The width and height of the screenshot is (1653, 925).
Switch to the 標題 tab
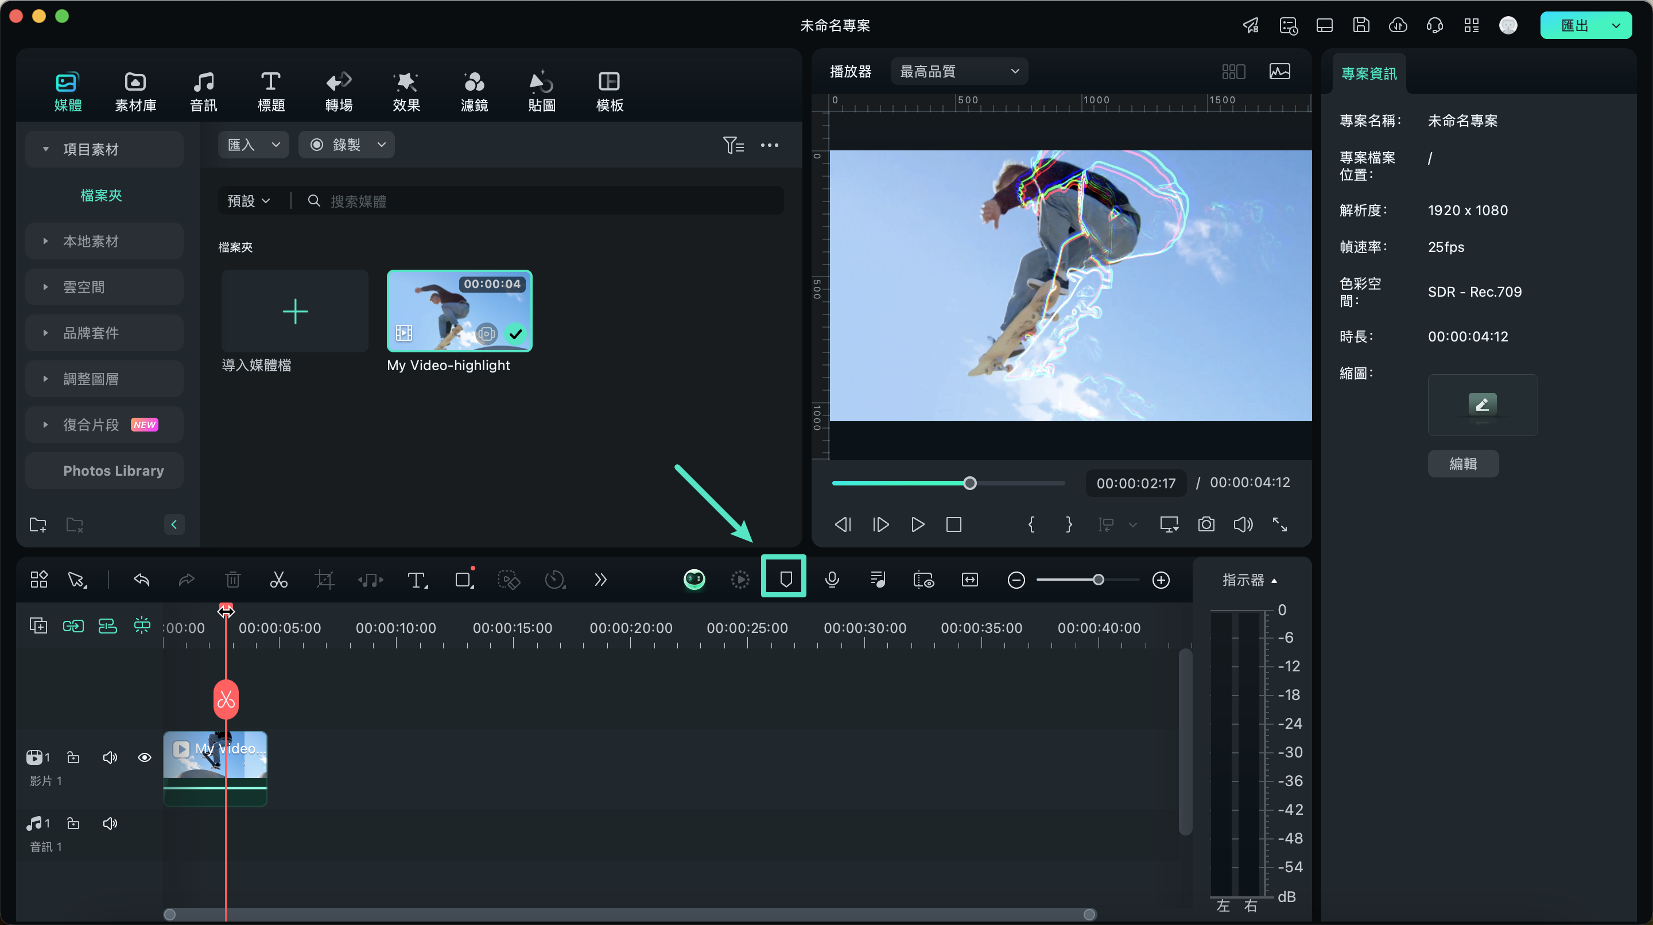click(x=271, y=91)
